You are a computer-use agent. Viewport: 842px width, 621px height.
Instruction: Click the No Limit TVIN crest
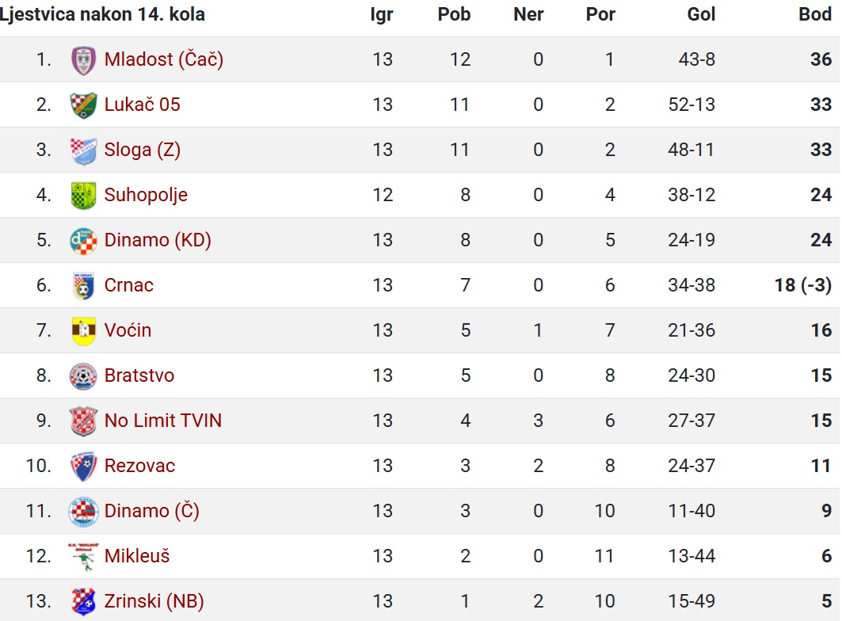pyautogui.click(x=83, y=421)
